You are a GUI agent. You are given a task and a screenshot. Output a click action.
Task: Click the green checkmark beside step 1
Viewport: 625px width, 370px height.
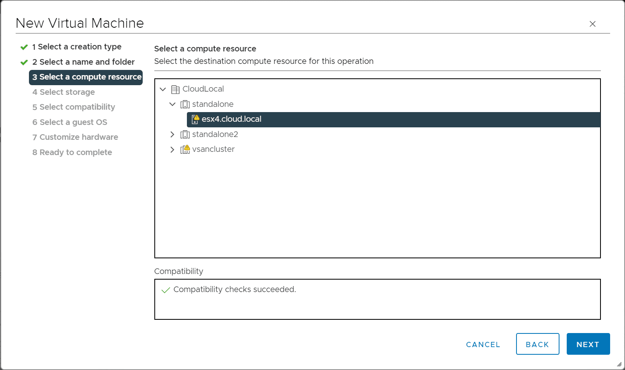[24, 47]
